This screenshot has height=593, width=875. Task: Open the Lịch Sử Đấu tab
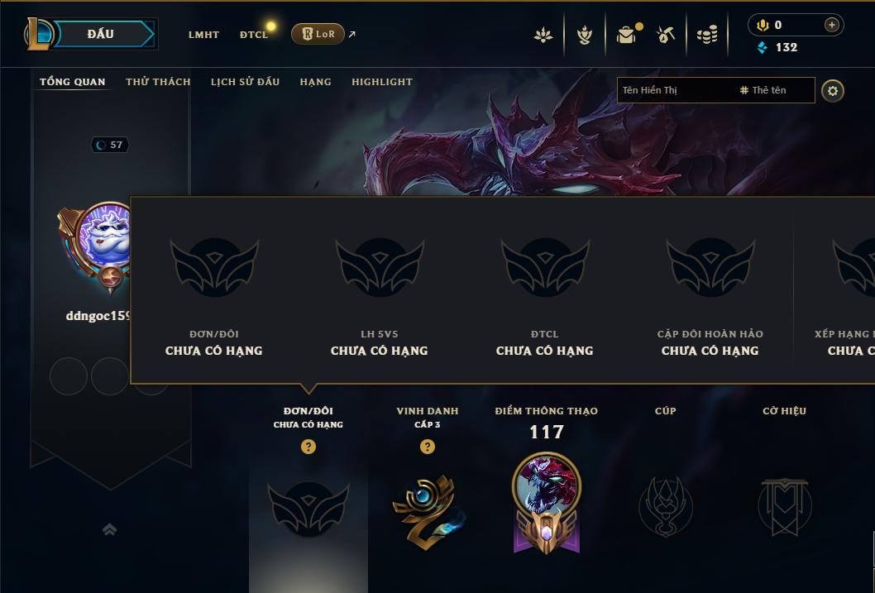pyautogui.click(x=245, y=81)
